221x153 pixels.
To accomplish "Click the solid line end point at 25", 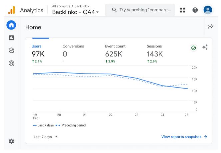I will [x=188, y=89].
